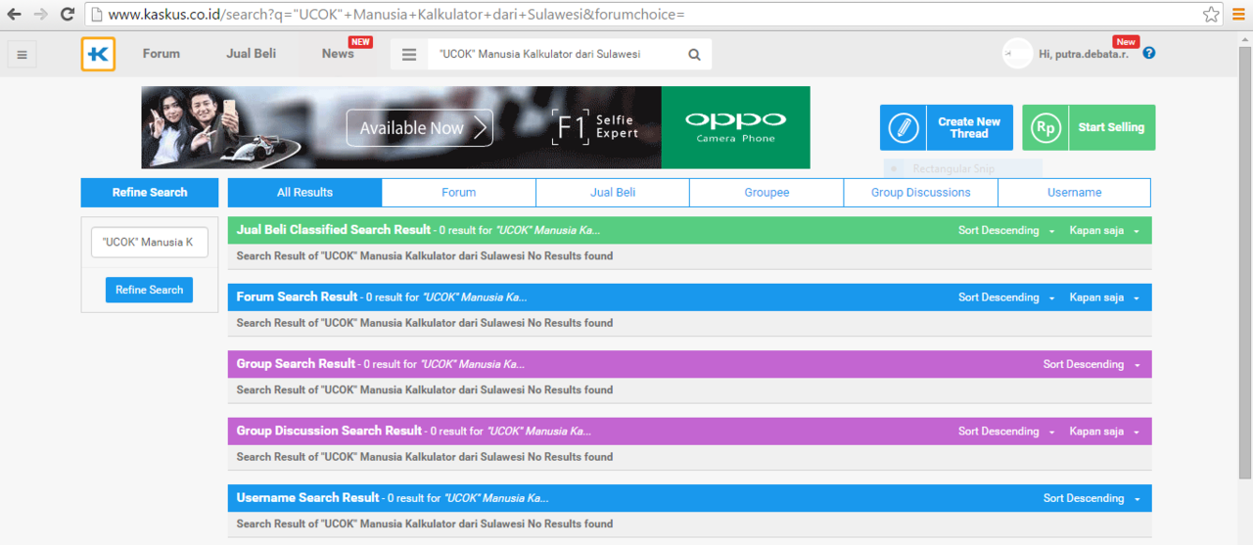Click the Forum Search Result heading

coord(298,296)
